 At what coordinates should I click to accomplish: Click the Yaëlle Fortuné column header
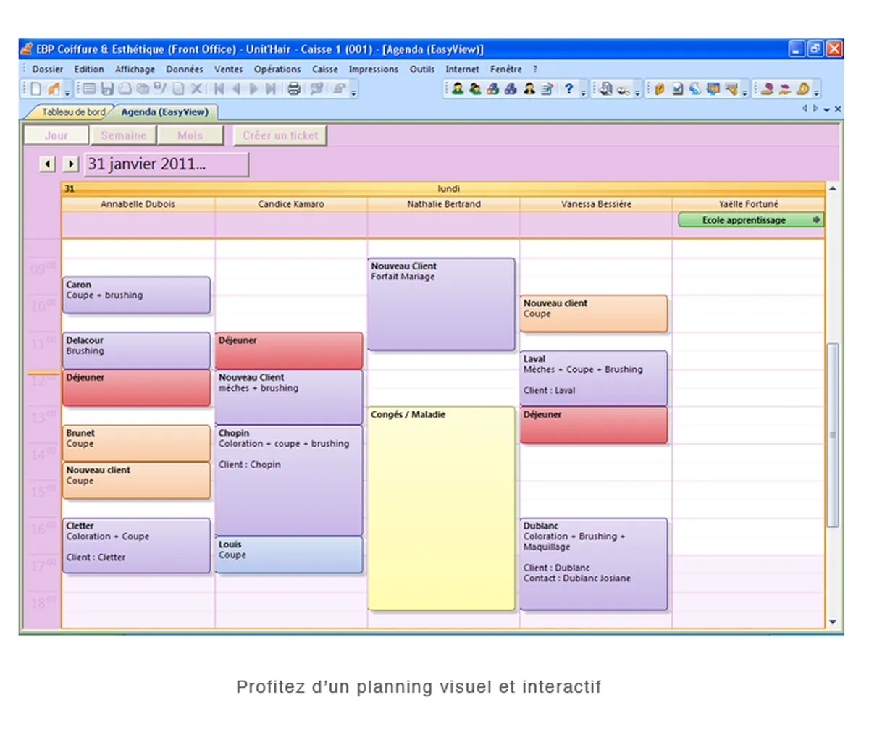(x=749, y=204)
